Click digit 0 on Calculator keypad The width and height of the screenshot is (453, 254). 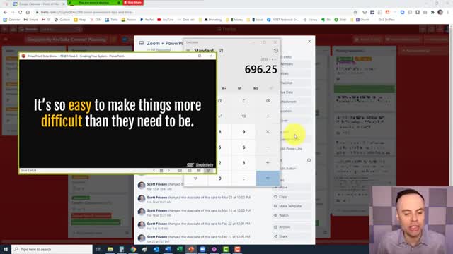[x=220, y=179]
